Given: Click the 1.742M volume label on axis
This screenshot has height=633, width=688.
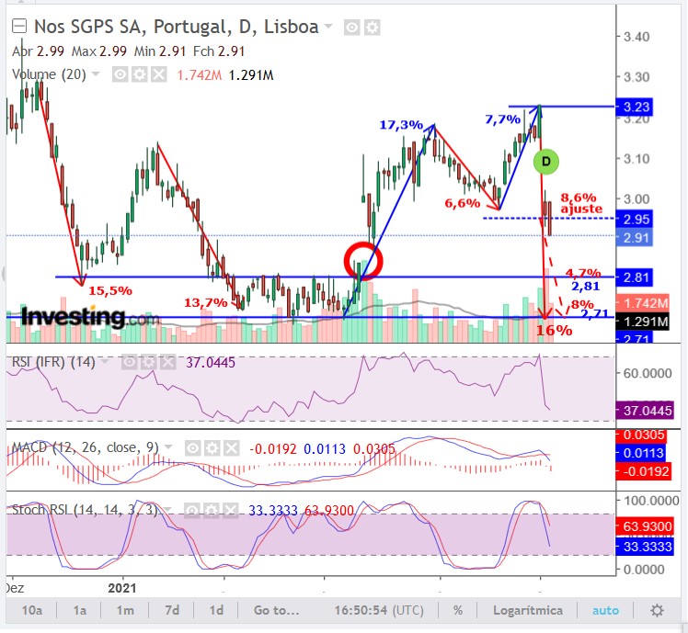Looking at the screenshot, I should click(643, 303).
